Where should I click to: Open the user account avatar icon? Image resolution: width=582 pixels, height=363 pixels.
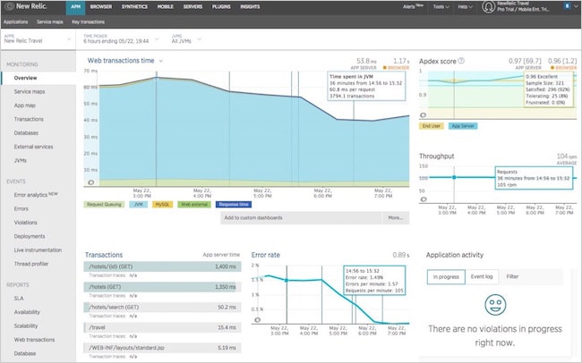(488, 6)
